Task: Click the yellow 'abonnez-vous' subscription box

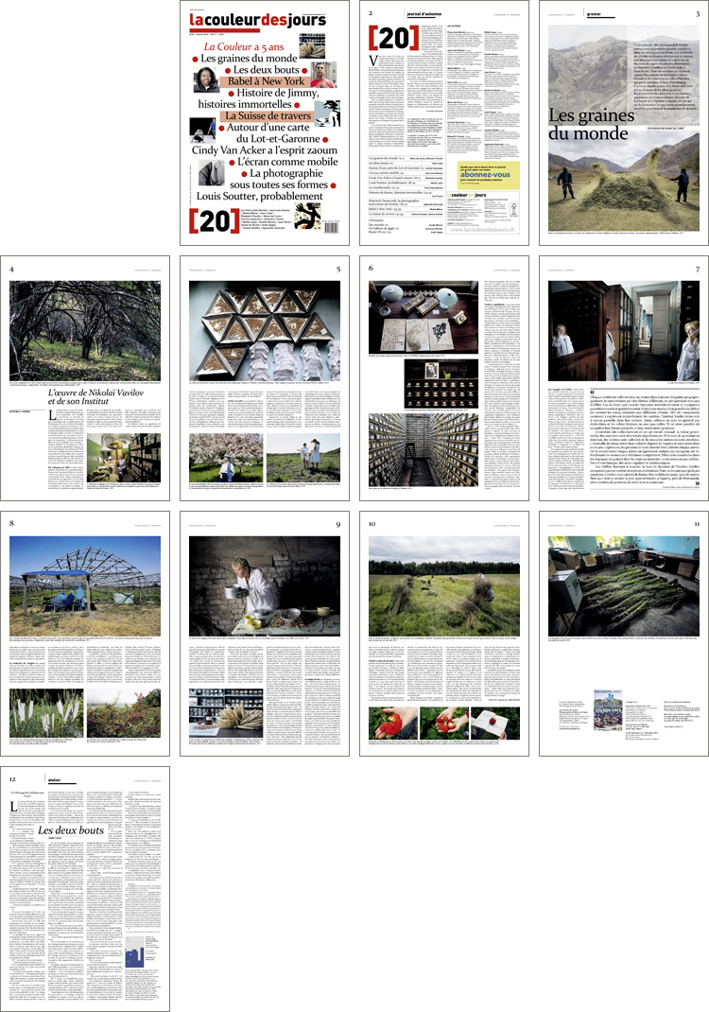Action: click(489, 175)
